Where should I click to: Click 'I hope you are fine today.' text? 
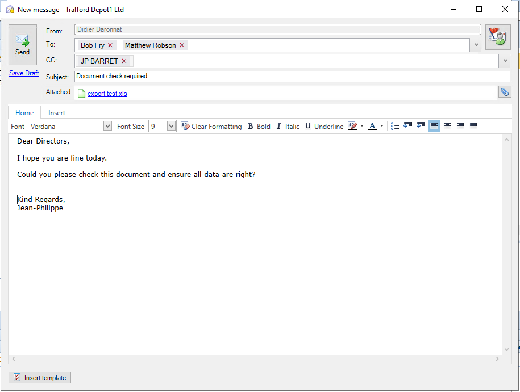[62, 158]
